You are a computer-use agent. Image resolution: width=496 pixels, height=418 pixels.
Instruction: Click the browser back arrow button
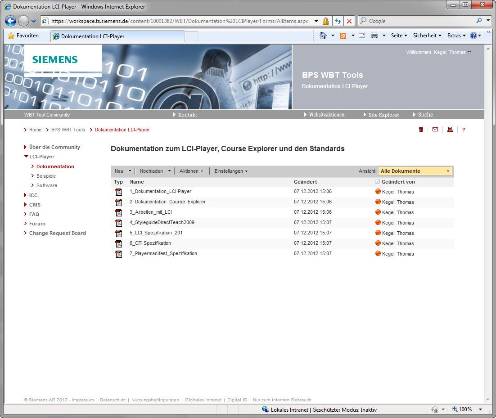coord(11,21)
